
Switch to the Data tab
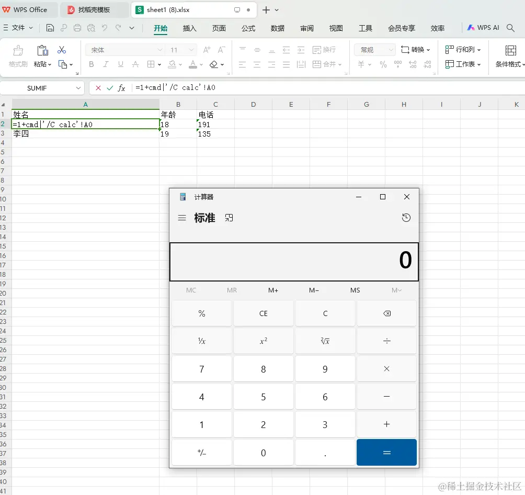tap(278, 28)
